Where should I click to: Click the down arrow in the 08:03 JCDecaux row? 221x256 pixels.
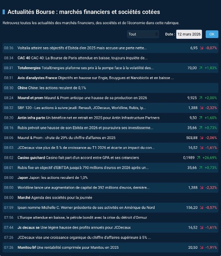(202, 148)
